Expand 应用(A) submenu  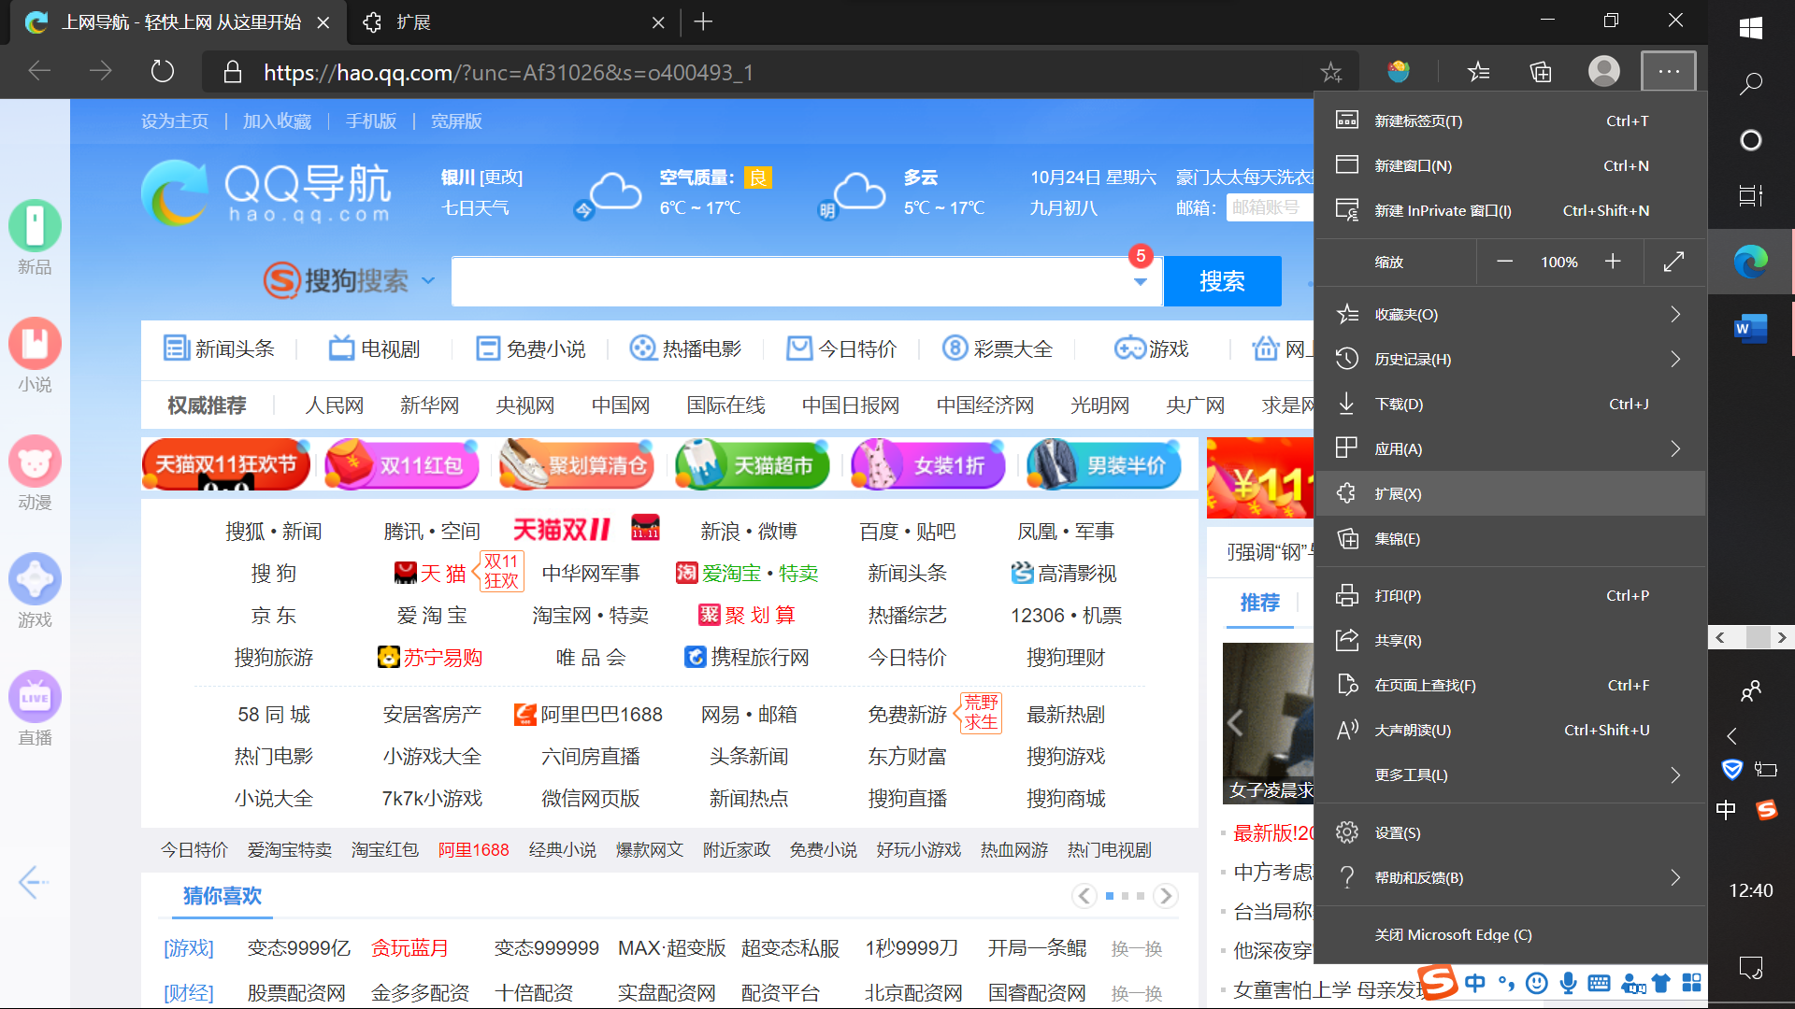1510,448
